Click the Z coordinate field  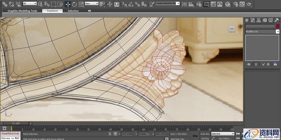(x=160, y=134)
